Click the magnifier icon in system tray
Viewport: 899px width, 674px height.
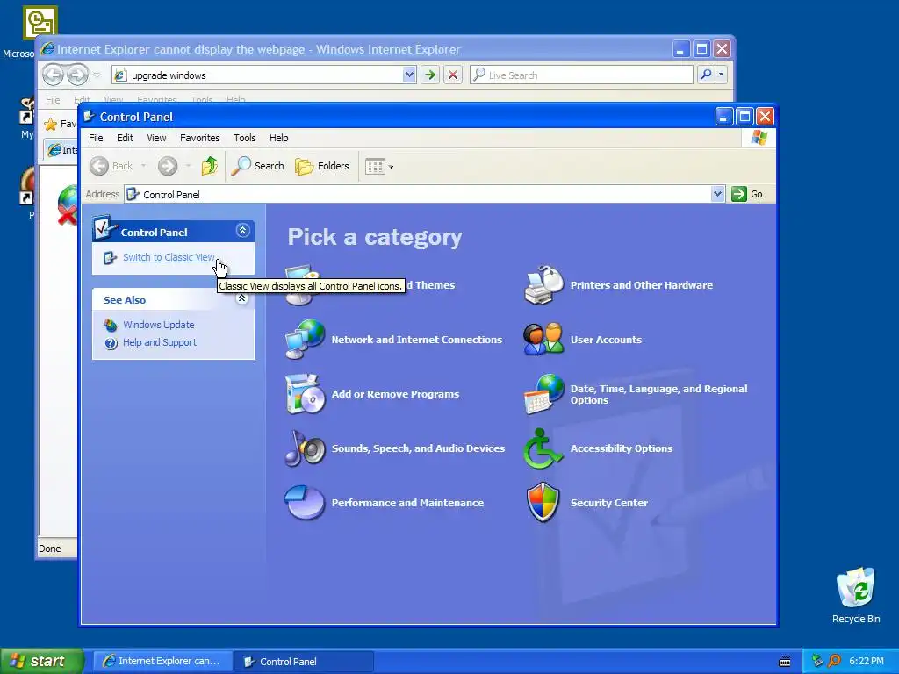pyautogui.click(x=834, y=661)
